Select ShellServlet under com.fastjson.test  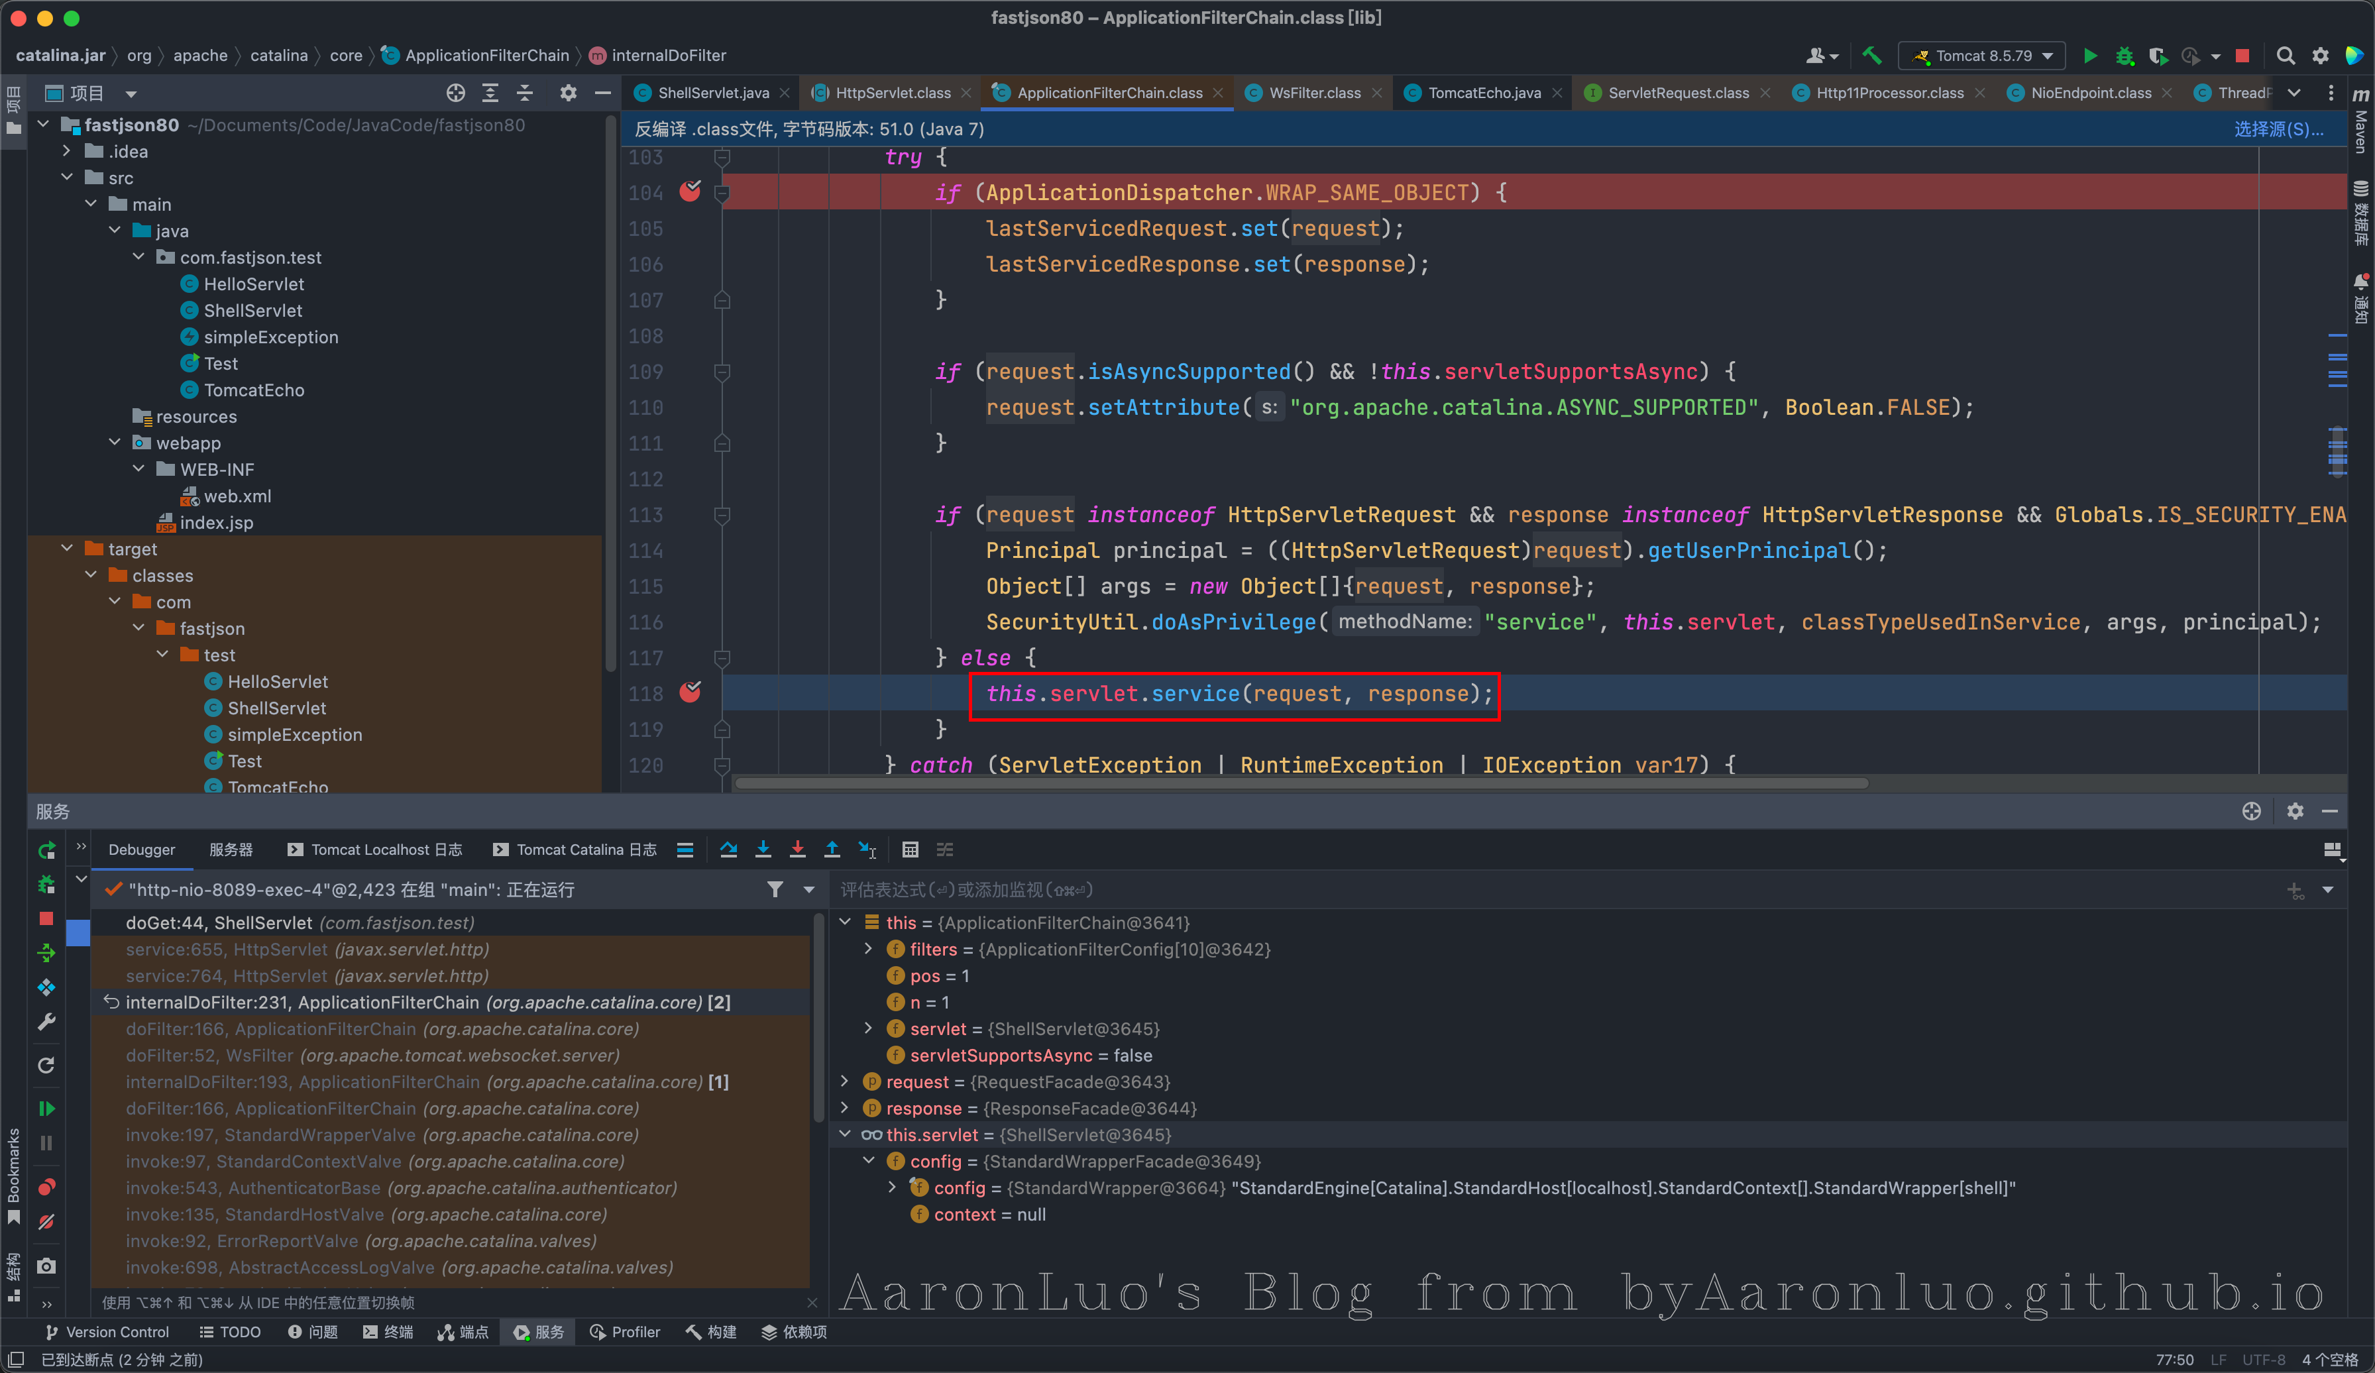click(x=252, y=310)
